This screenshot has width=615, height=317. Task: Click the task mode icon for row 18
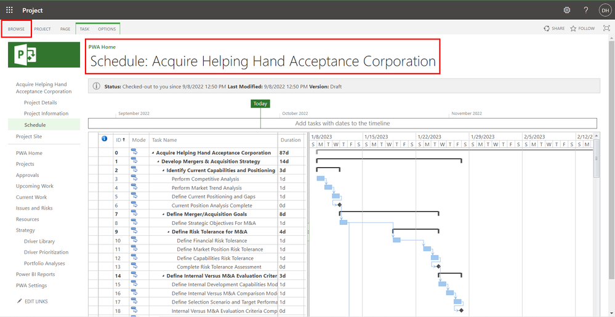coord(134,310)
